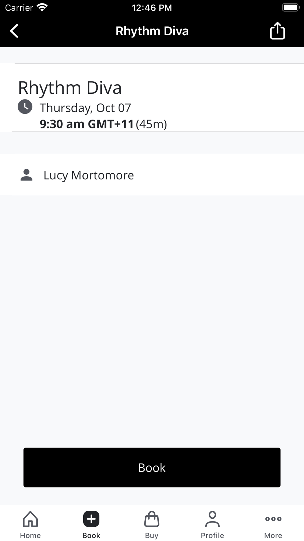Open the Buy shopping bag tab
Screen dimensions: 304x541
click(152, 524)
